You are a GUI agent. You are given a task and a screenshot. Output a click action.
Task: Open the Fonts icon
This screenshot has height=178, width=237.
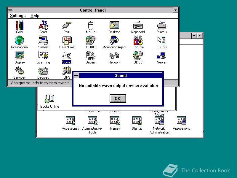coord(43,27)
